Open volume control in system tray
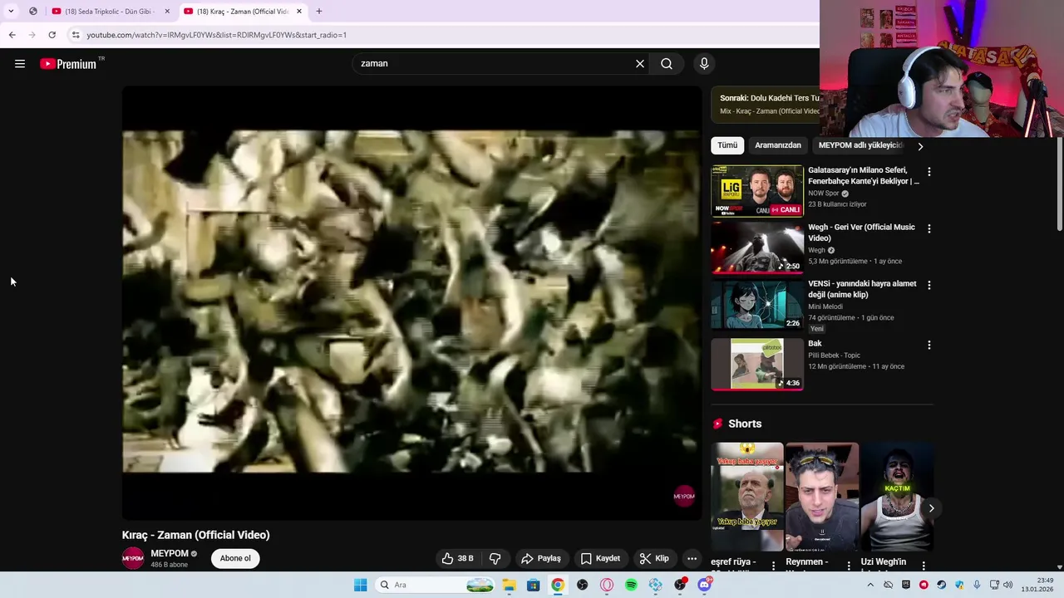1064x598 pixels. point(1008,585)
